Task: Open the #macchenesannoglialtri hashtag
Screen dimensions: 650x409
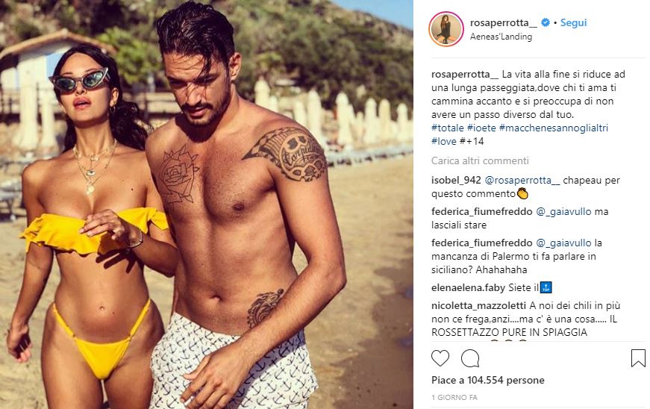Action: 554,128
